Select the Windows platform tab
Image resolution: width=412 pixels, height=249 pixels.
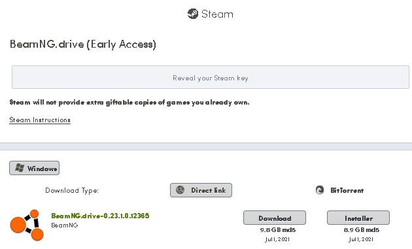[x=35, y=168]
